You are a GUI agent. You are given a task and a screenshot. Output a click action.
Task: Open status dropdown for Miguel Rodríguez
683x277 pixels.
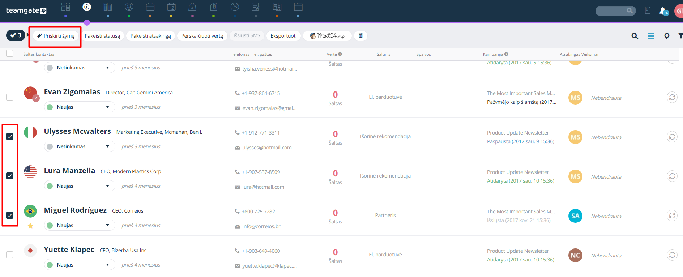(80, 225)
